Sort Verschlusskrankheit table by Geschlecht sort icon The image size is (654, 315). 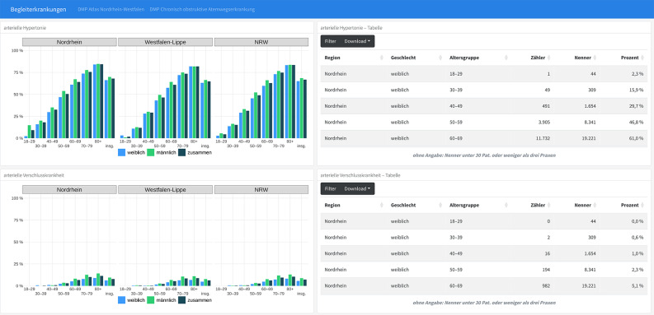point(441,205)
